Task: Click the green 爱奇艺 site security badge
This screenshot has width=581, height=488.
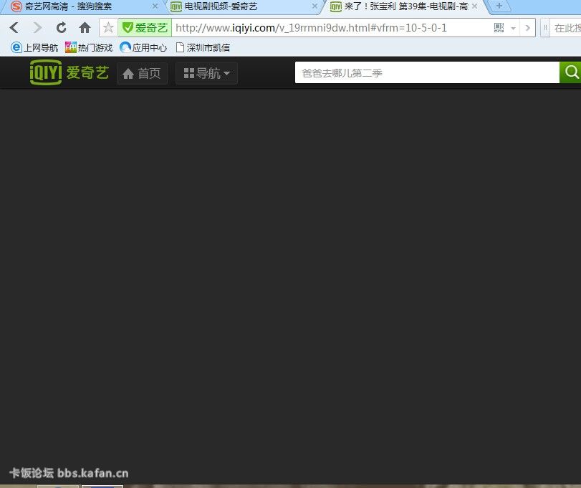Action: [x=145, y=28]
